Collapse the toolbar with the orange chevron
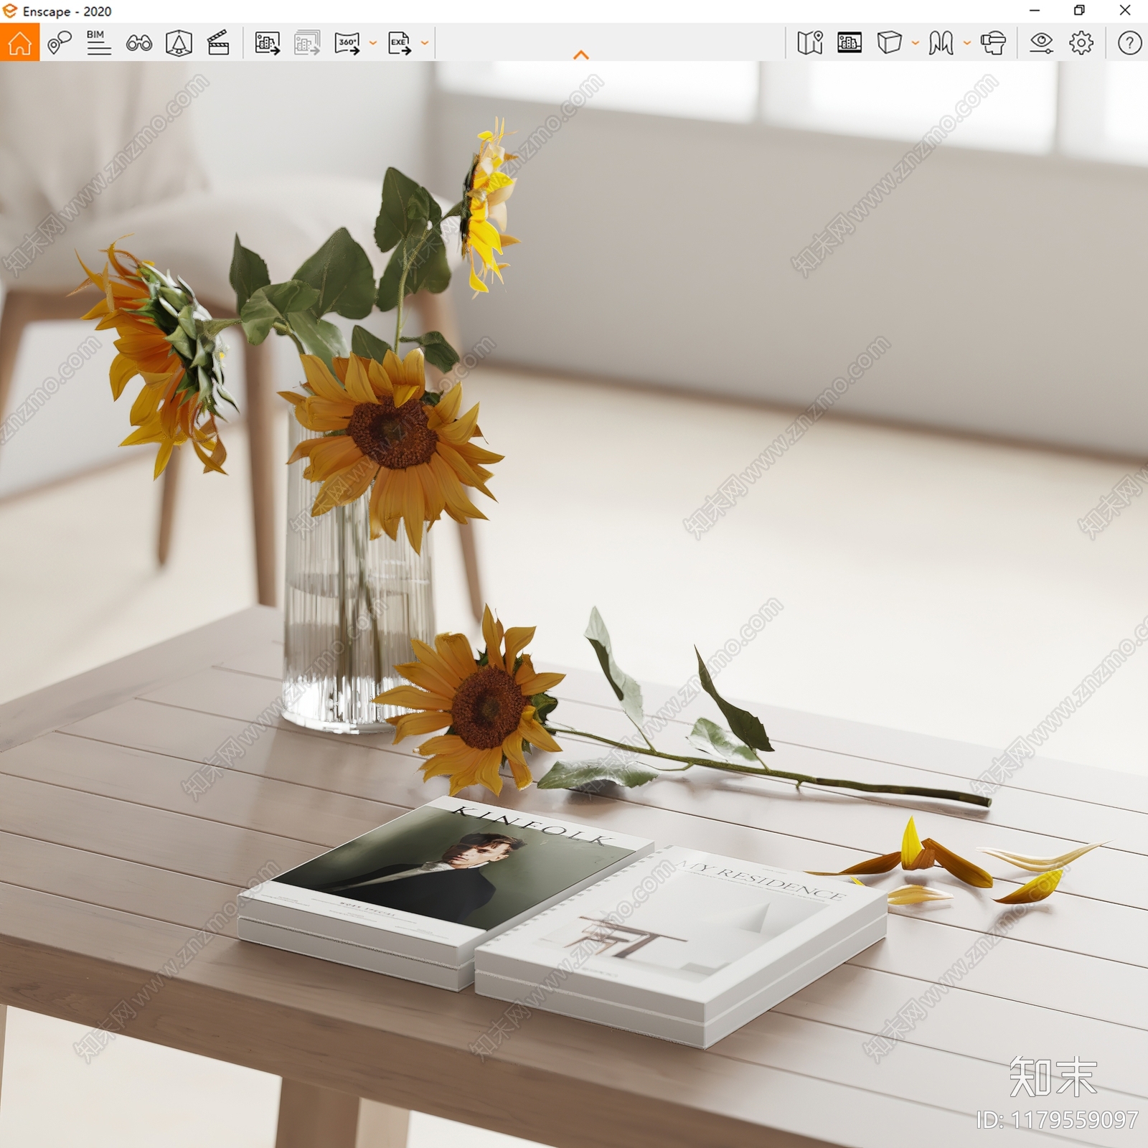 pyautogui.click(x=581, y=55)
